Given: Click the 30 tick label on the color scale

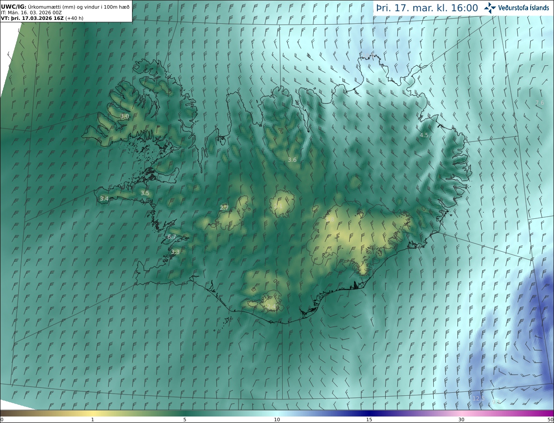Looking at the screenshot, I should pos(461,420).
